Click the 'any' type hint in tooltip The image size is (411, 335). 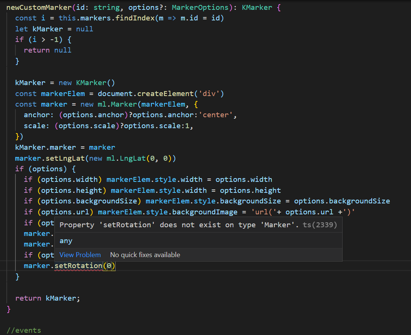point(66,240)
